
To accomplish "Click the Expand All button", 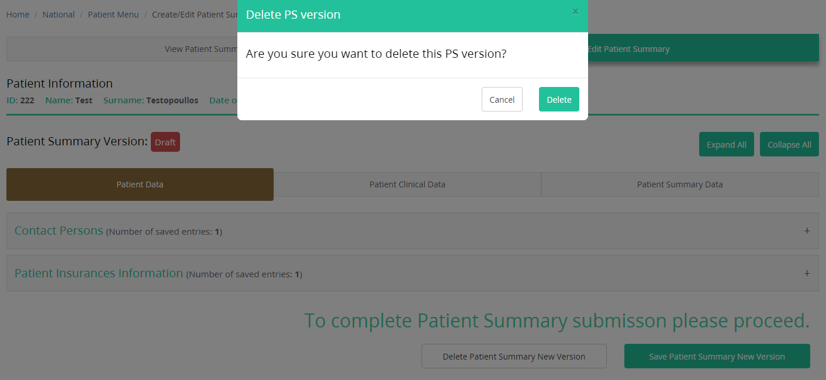I will coord(726,145).
